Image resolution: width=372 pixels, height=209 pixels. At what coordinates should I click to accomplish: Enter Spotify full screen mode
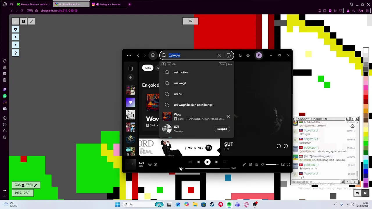[288, 164]
